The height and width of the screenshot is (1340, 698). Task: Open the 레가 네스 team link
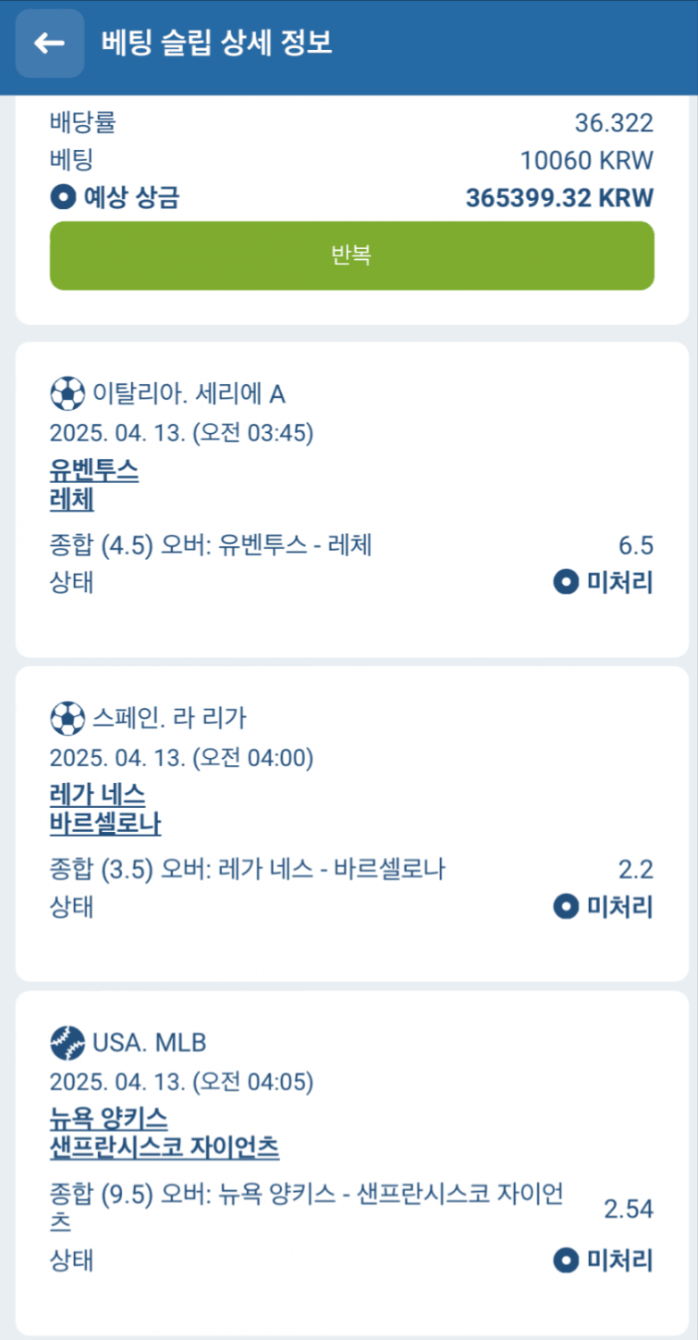(97, 796)
